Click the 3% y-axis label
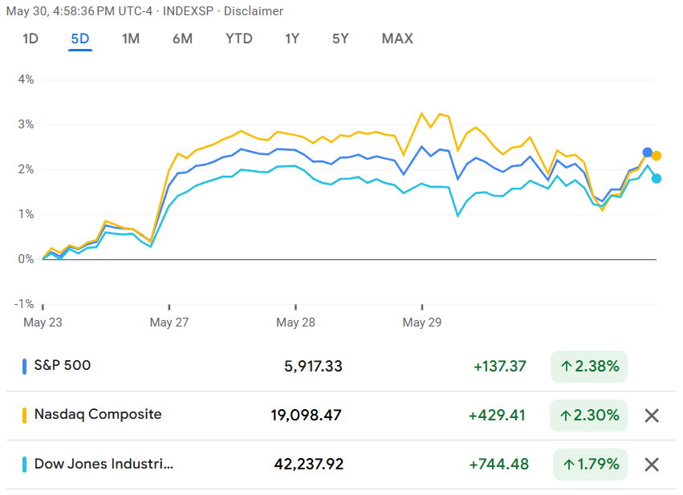The width and height of the screenshot is (683, 495). coord(26,124)
